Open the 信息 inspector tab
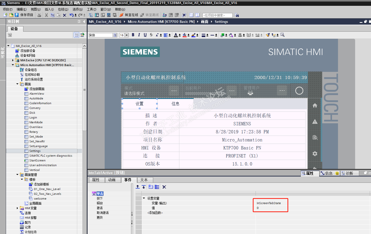 (329, 173)
